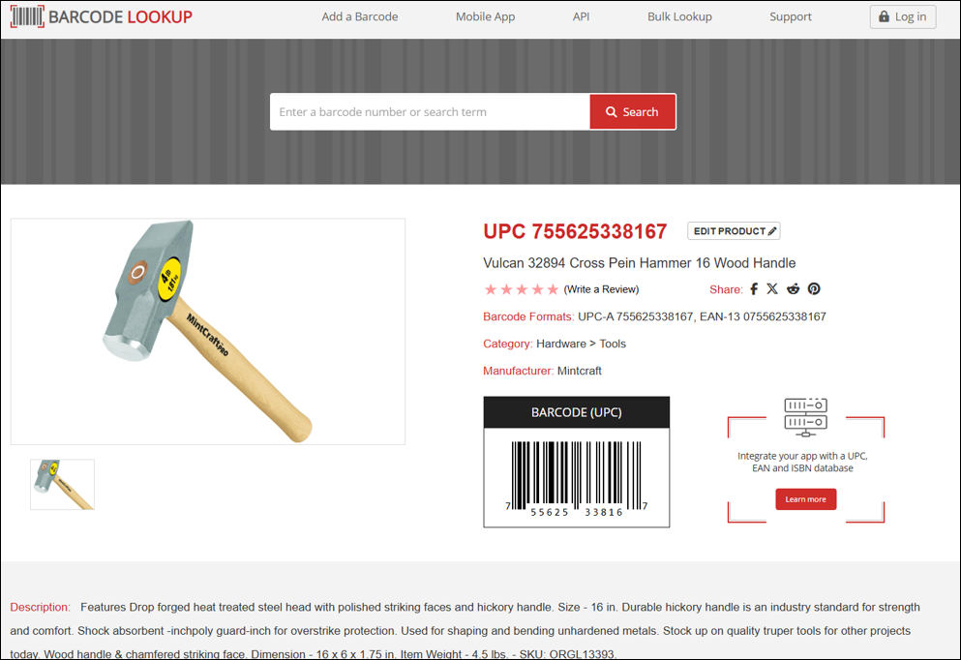The width and height of the screenshot is (961, 660).
Task: Click the red Search button
Action: pyautogui.click(x=633, y=111)
